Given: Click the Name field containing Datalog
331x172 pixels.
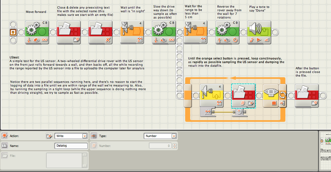Looking at the screenshot, I should coord(71,146).
